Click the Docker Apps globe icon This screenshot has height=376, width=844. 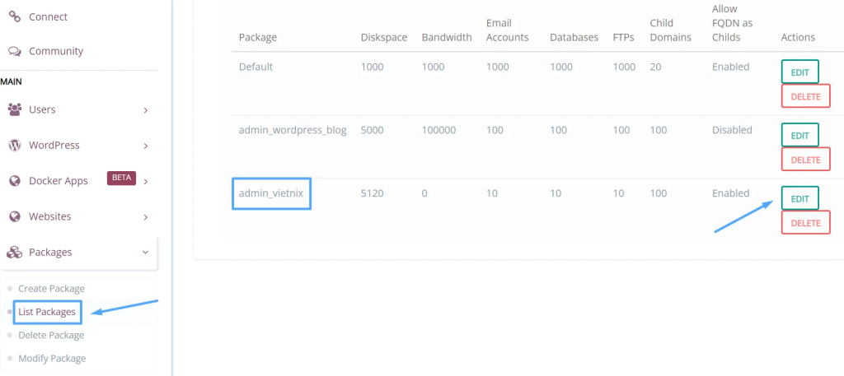pyautogui.click(x=14, y=181)
